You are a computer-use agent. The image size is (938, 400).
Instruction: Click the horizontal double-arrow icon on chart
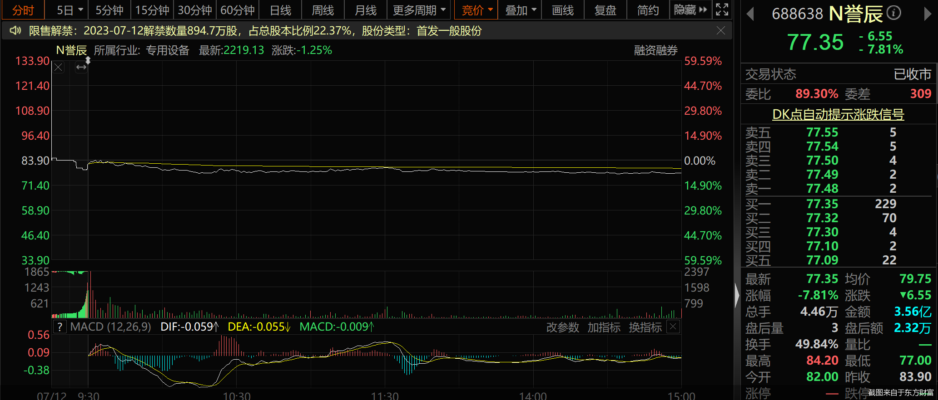(81, 68)
